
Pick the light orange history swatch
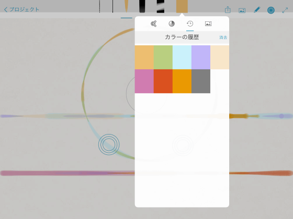click(144, 57)
